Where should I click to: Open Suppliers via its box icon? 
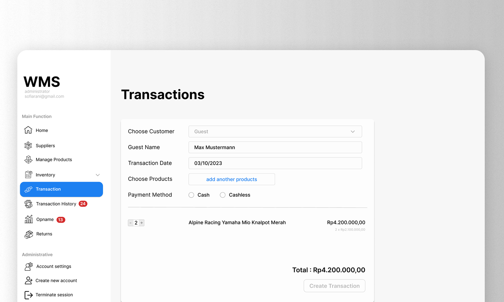point(28,145)
